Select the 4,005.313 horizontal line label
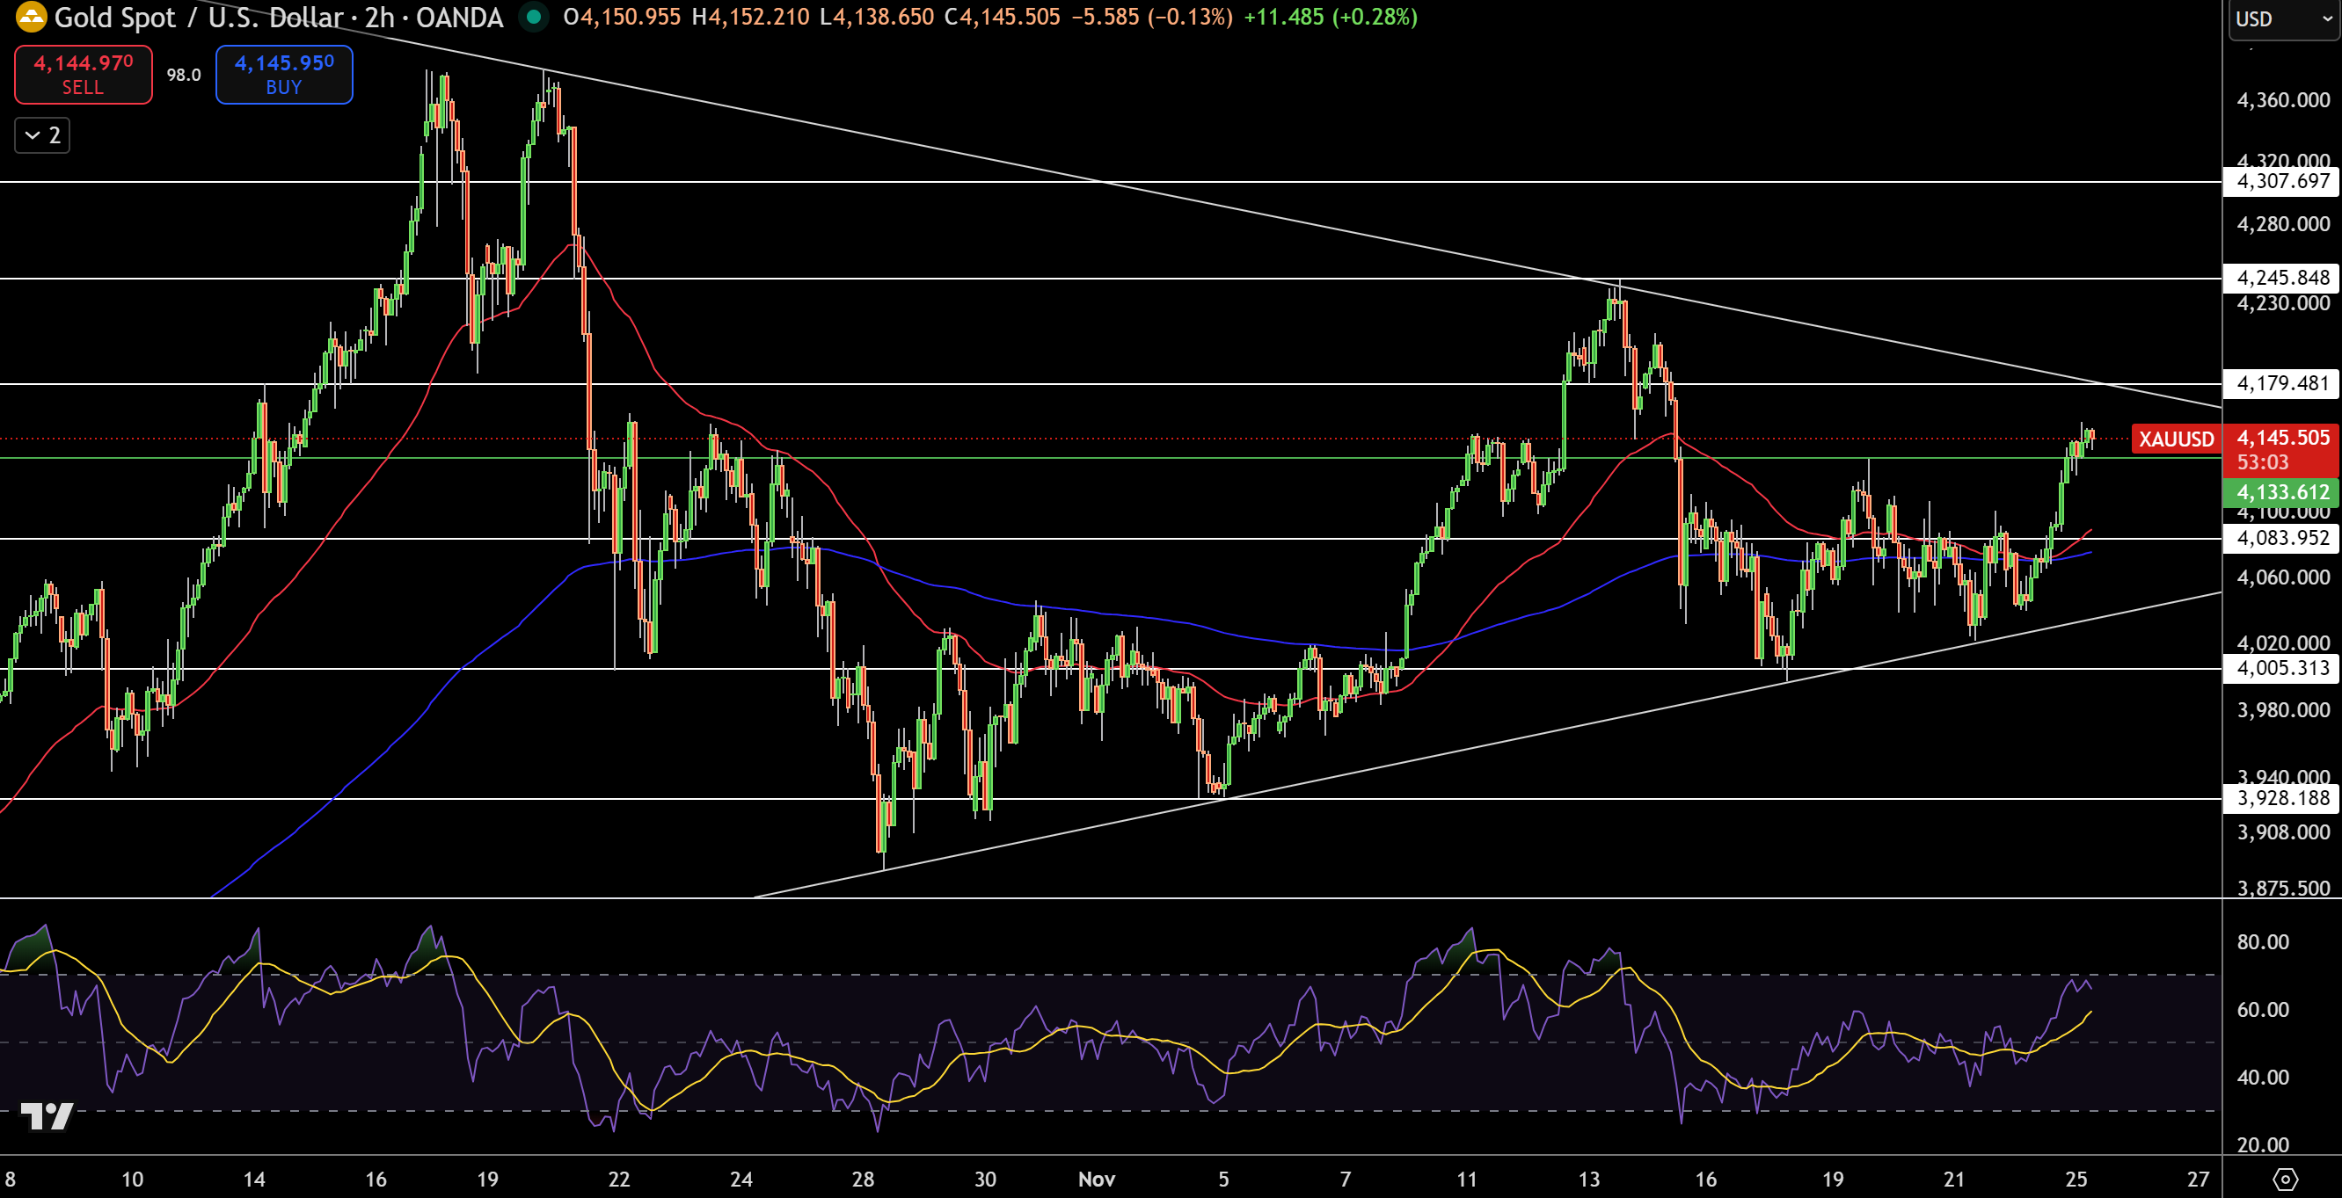 point(2282,668)
